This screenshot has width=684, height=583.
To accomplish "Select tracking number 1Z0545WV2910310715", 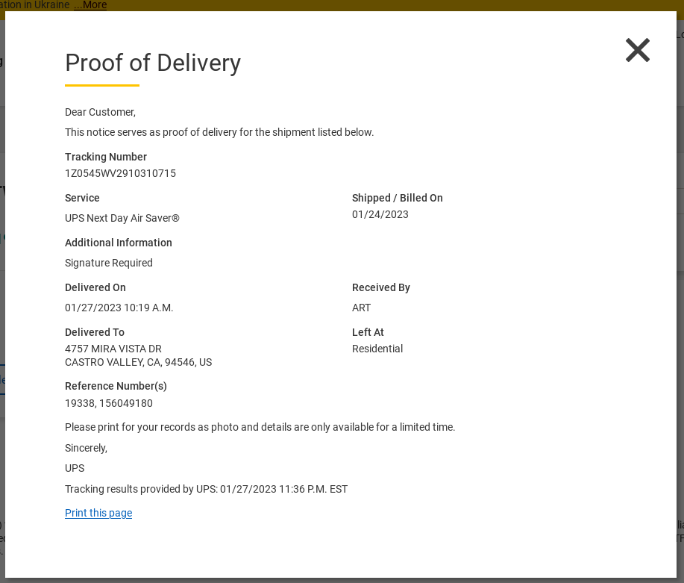I will (120, 173).
